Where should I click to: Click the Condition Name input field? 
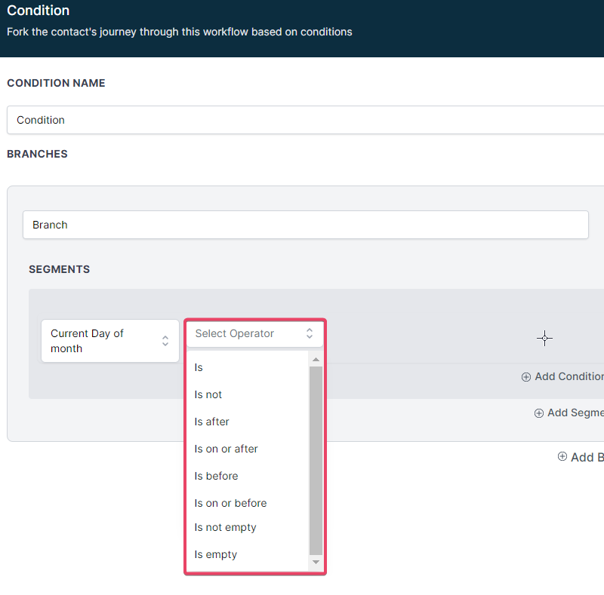pyautogui.click(x=302, y=120)
